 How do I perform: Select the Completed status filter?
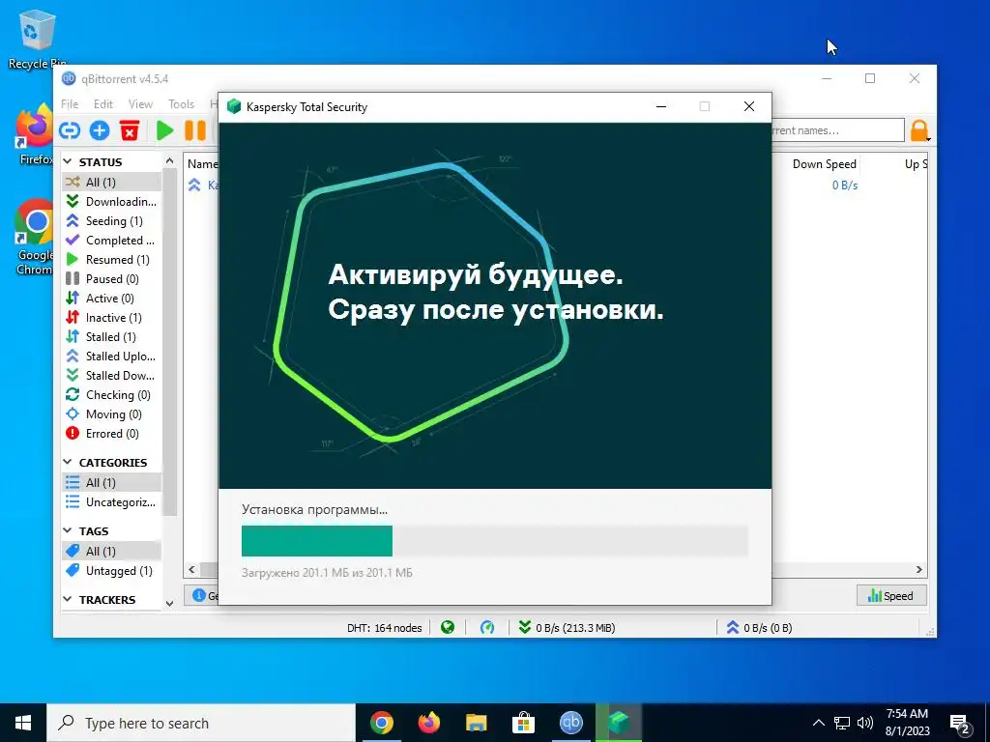(111, 240)
